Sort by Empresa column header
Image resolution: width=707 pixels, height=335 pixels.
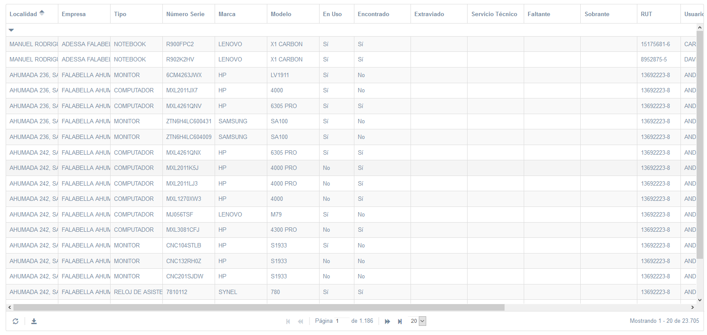click(x=84, y=14)
